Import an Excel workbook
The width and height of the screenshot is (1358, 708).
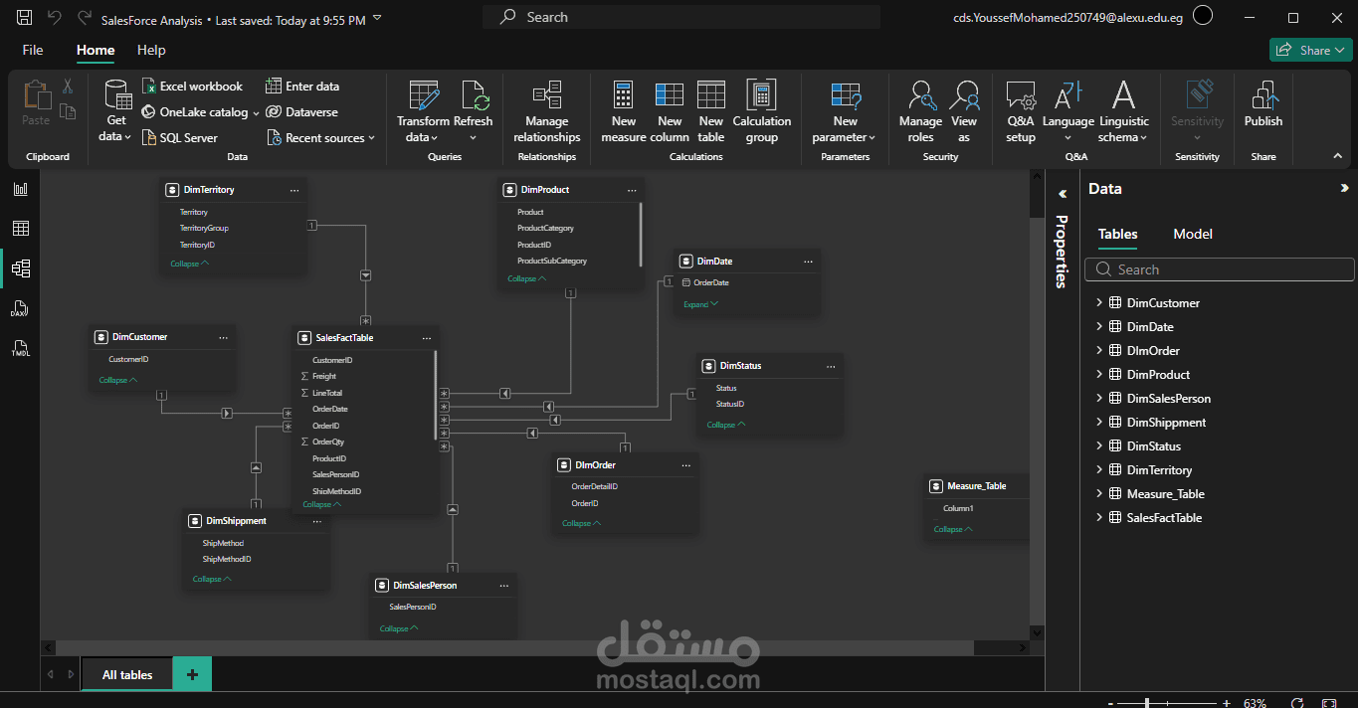click(x=192, y=87)
